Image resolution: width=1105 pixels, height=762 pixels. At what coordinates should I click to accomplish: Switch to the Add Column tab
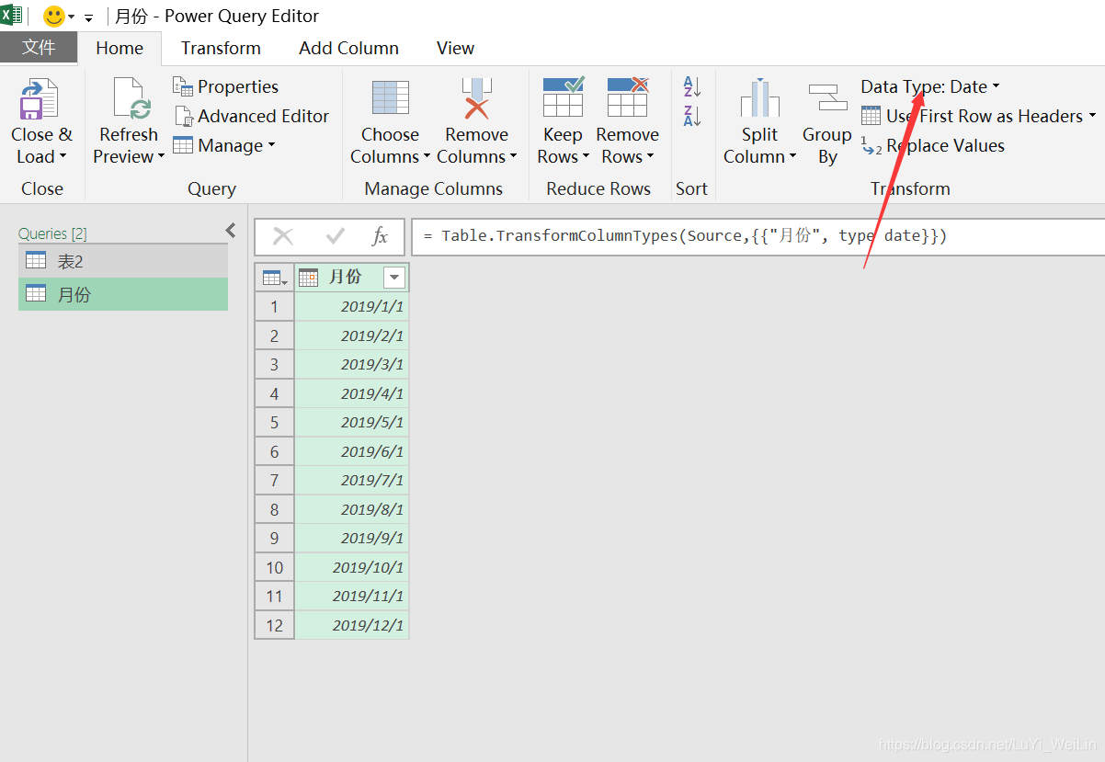(x=348, y=48)
